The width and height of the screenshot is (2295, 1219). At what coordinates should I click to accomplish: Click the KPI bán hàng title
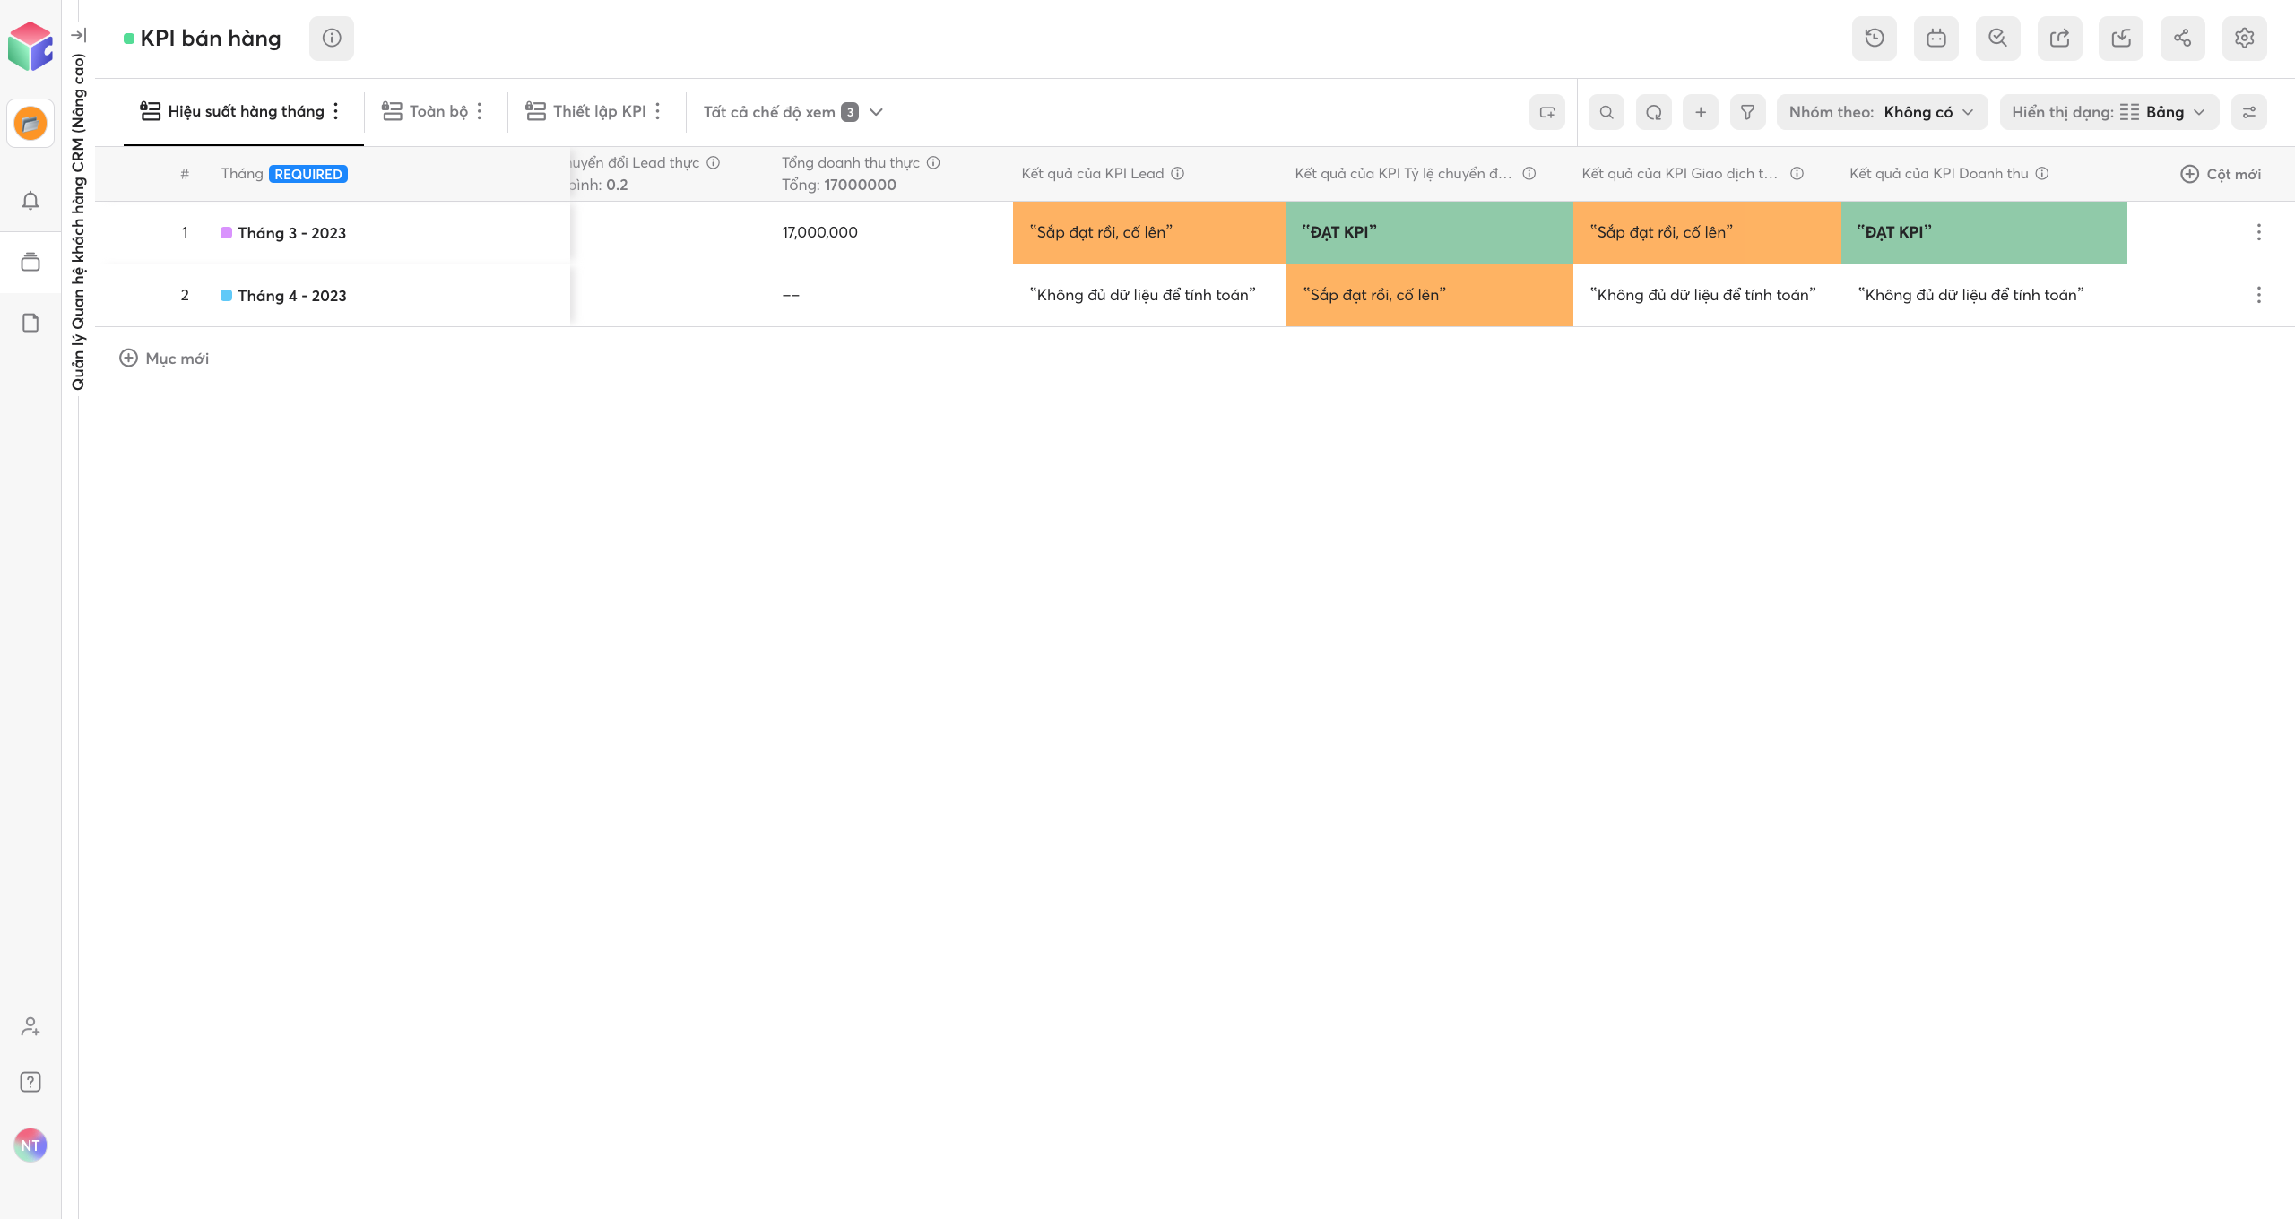211,39
